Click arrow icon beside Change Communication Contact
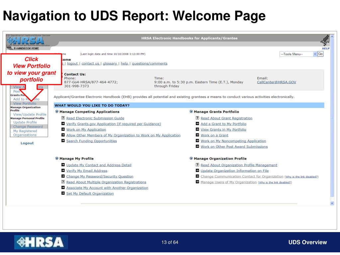Screen dimensions: 340x255 pyautogui.click(x=197, y=176)
